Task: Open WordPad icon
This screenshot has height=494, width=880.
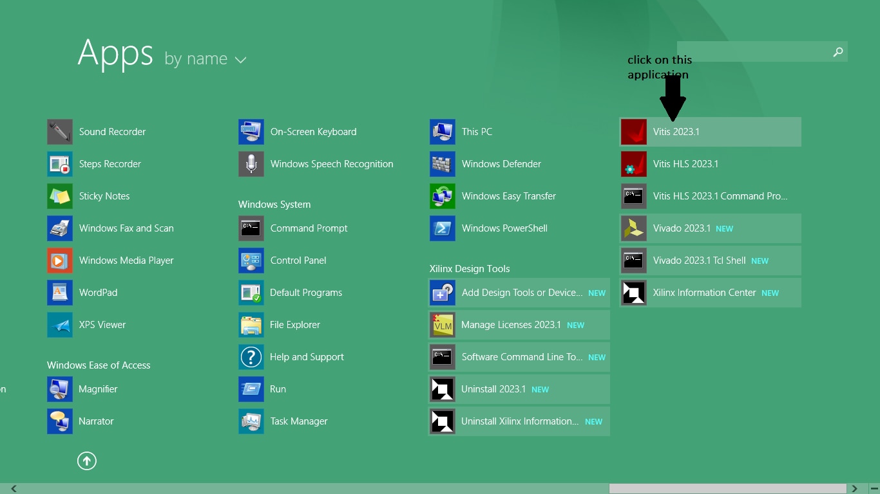Action: (60, 293)
